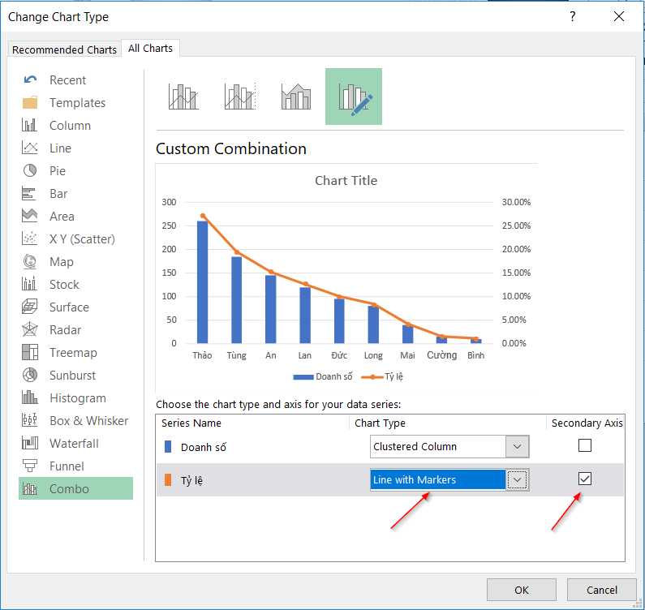
Task: Choose Surface chart category
Action: pos(75,307)
